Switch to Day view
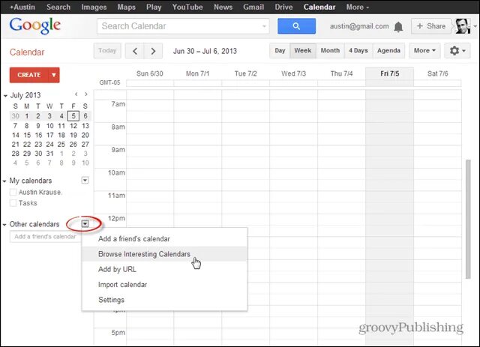The image size is (480, 347). (x=280, y=50)
